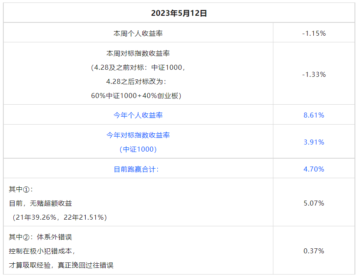The width and height of the screenshot is (357, 277).
Task: Click the 5.07% value cell
Action: click(314, 203)
